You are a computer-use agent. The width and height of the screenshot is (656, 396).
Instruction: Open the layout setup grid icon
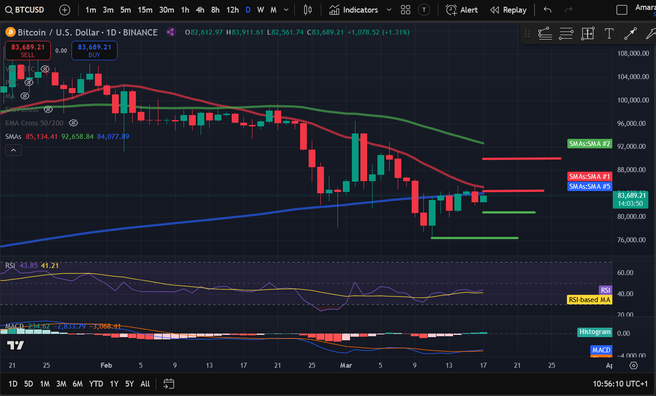[x=405, y=10]
